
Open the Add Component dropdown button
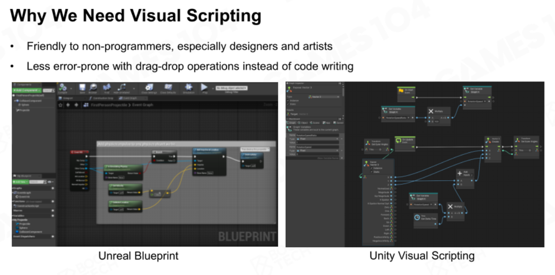tap(27, 90)
